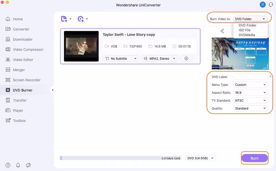Expand the Load DVD dropdown arrow

(x=87, y=19)
